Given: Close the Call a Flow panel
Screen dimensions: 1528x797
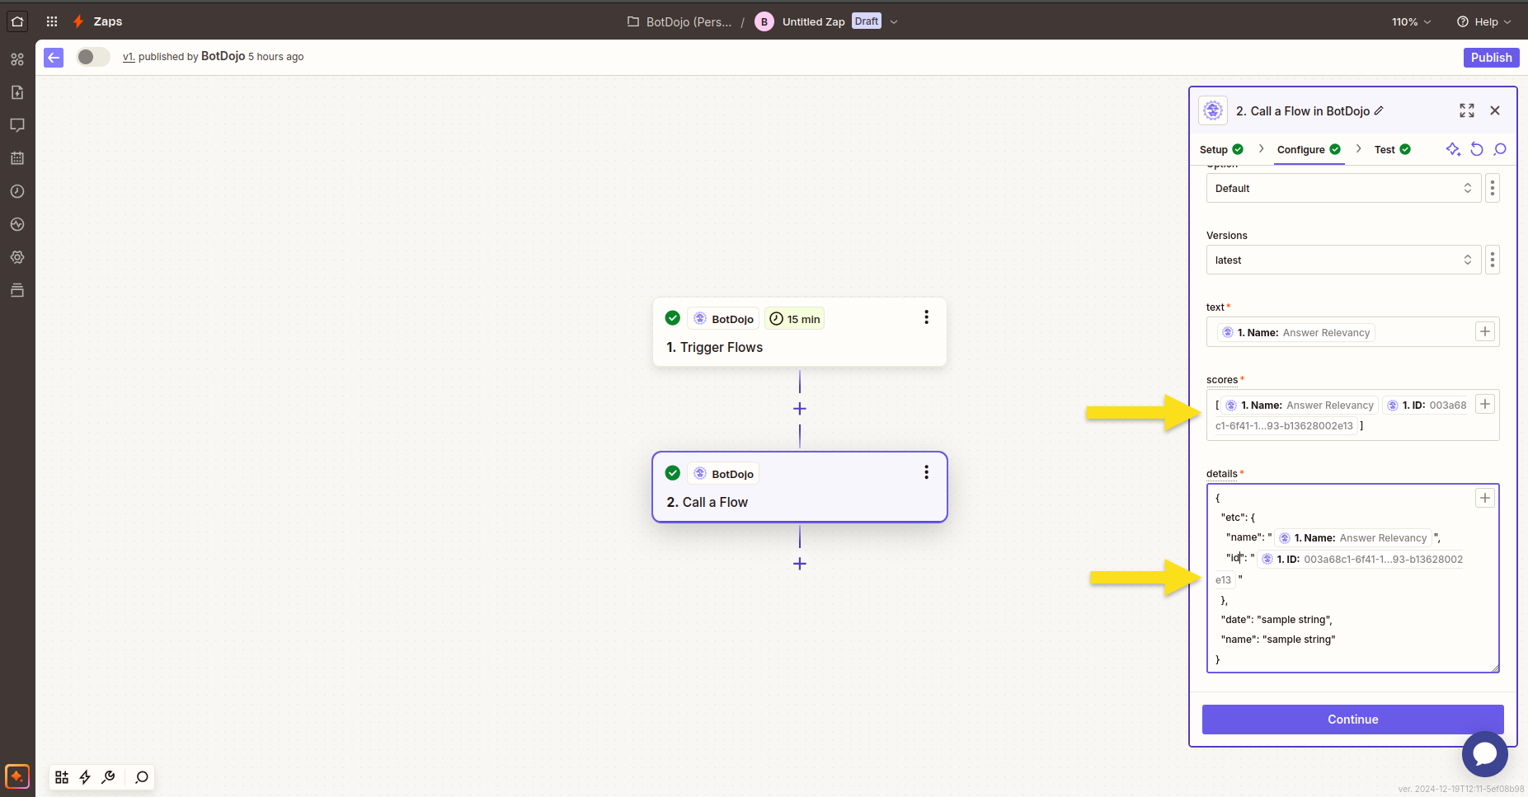Looking at the screenshot, I should pyautogui.click(x=1495, y=110).
